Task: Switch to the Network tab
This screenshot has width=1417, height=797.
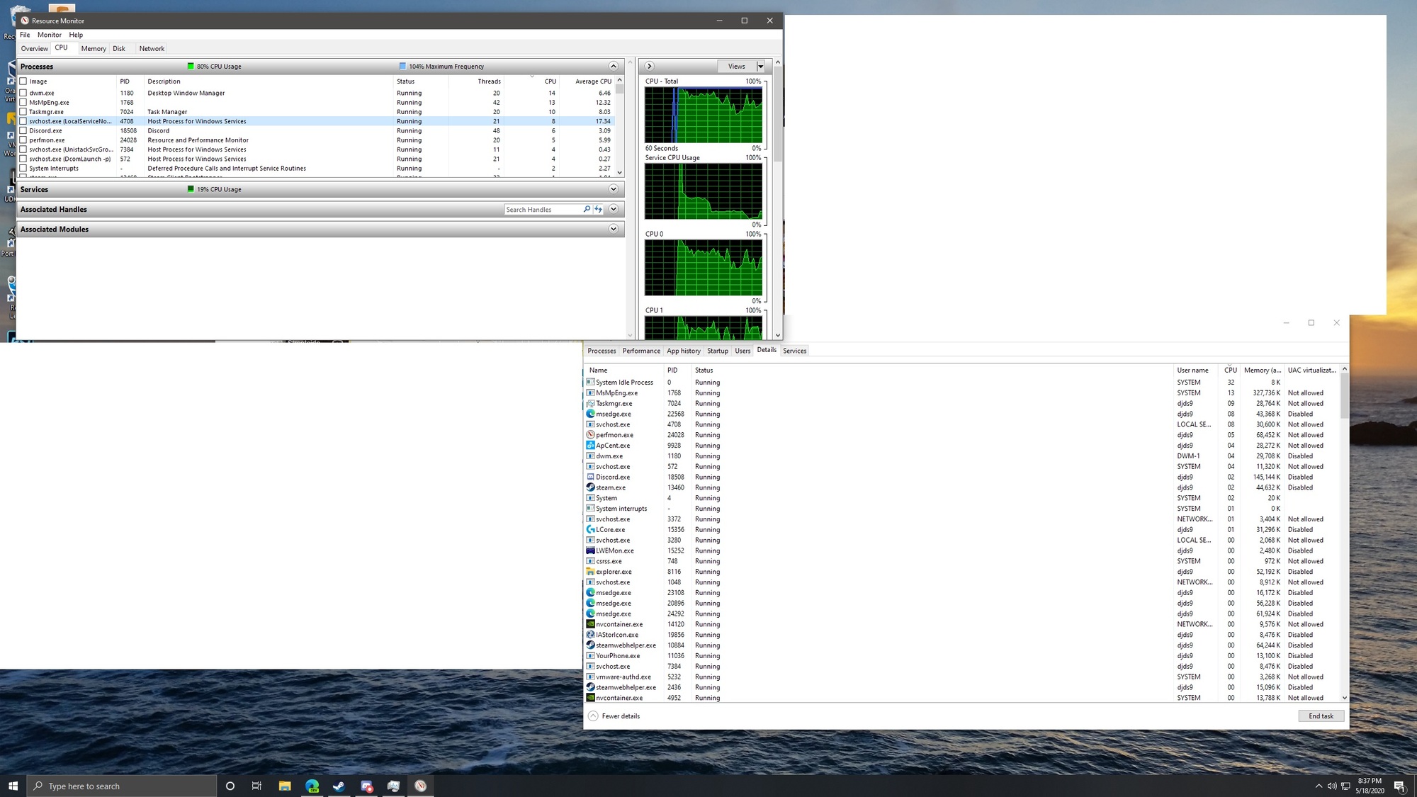Action: (152, 49)
